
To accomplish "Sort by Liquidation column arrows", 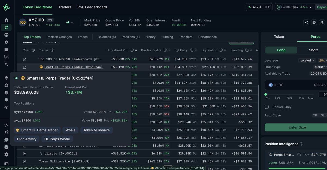I will (x=225, y=50).
